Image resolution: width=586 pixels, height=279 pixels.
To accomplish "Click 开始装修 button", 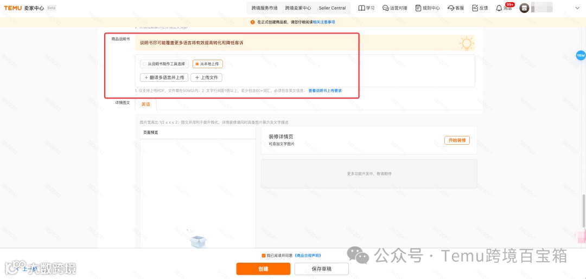I will coord(457,140).
